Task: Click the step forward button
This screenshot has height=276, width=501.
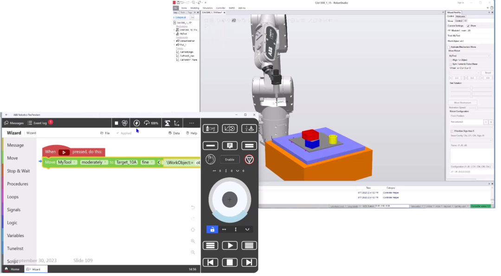Action: pos(249,263)
